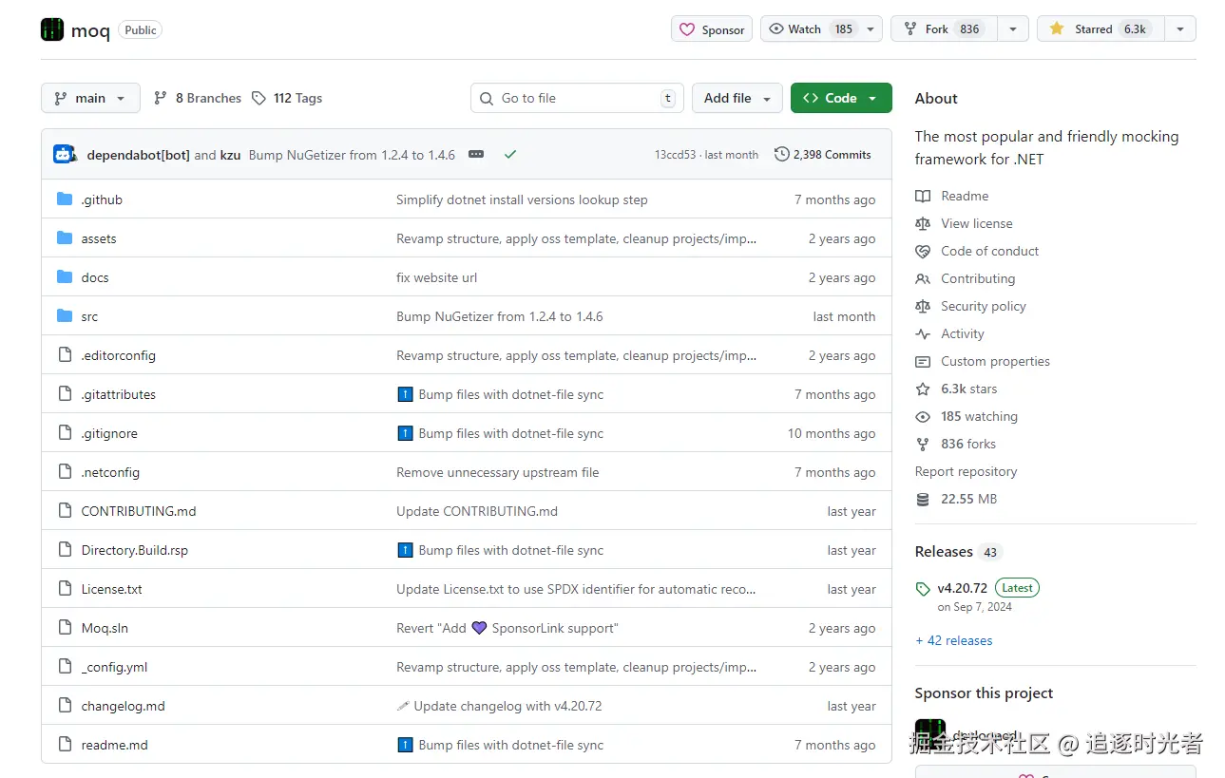The image size is (1225, 778).
Task: Click the people icon beside Contributing
Action: coord(923,278)
